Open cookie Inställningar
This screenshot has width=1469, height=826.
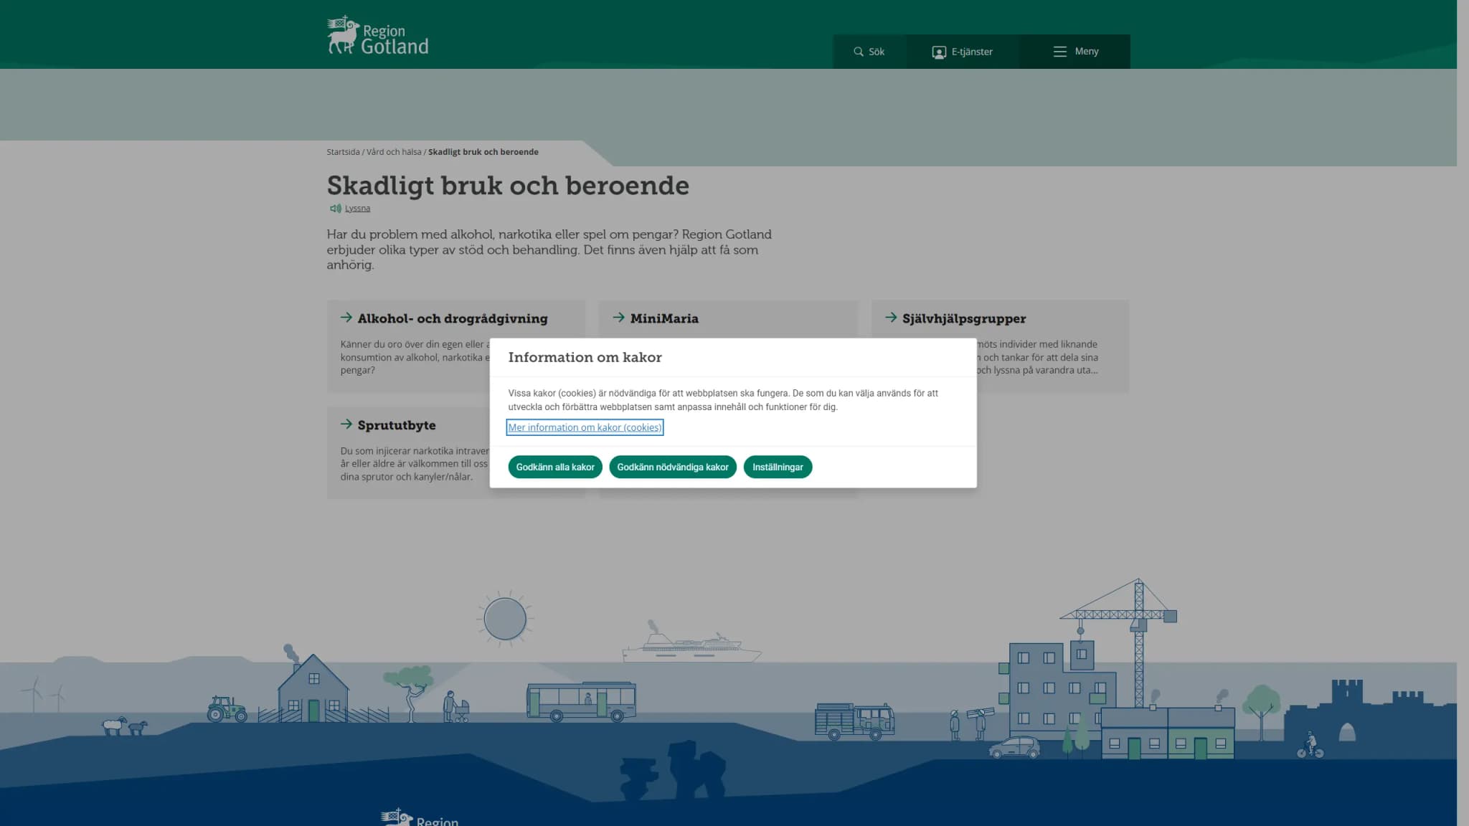point(778,467)
